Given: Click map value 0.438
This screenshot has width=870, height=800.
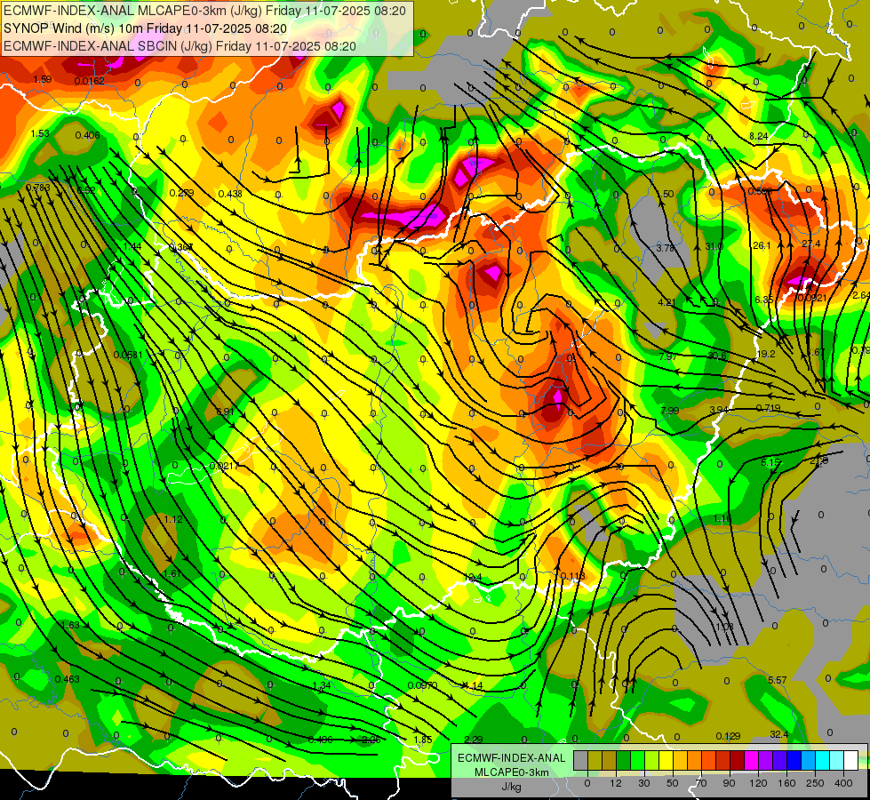Looking at the screenshot, I should coord(230,194).
